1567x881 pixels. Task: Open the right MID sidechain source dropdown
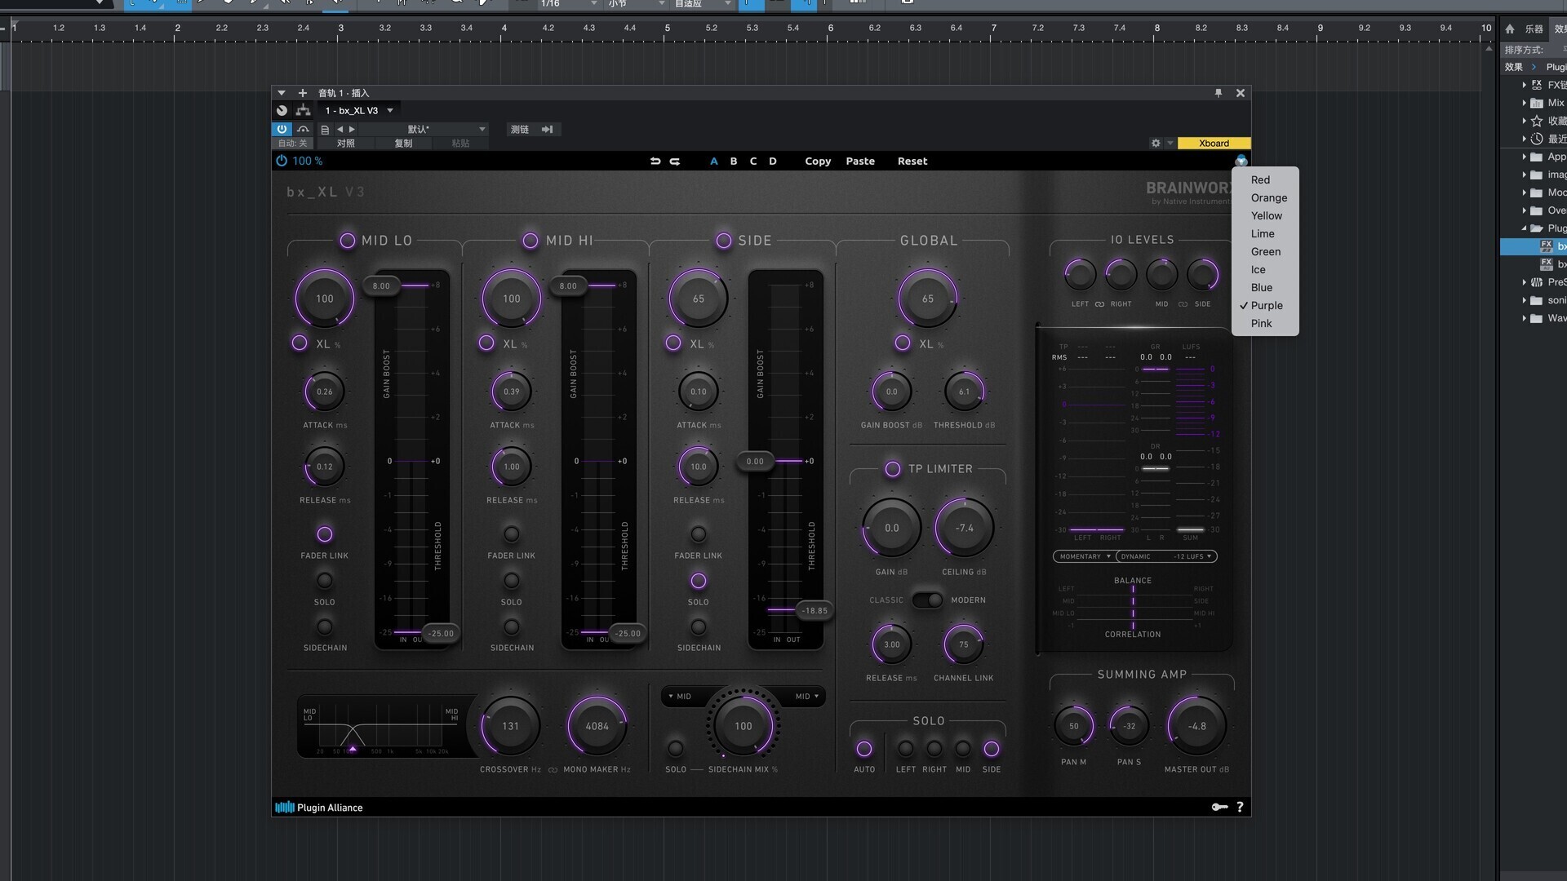pyautogui.click(x=807, y=697)
